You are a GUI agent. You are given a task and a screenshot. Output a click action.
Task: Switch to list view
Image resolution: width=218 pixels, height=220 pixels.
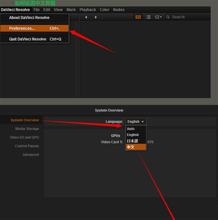pyautogui.click(x=148, y=17)
